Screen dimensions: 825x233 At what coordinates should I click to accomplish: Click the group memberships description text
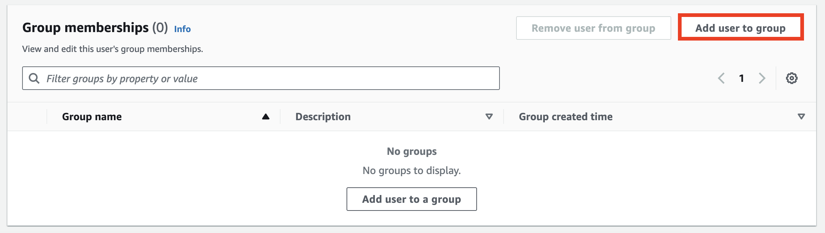click(x=112, y=49)
